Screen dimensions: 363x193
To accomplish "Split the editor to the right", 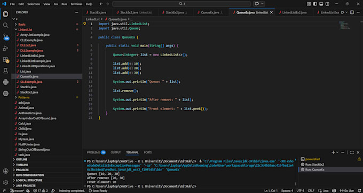I will click(x=352, y=12).
